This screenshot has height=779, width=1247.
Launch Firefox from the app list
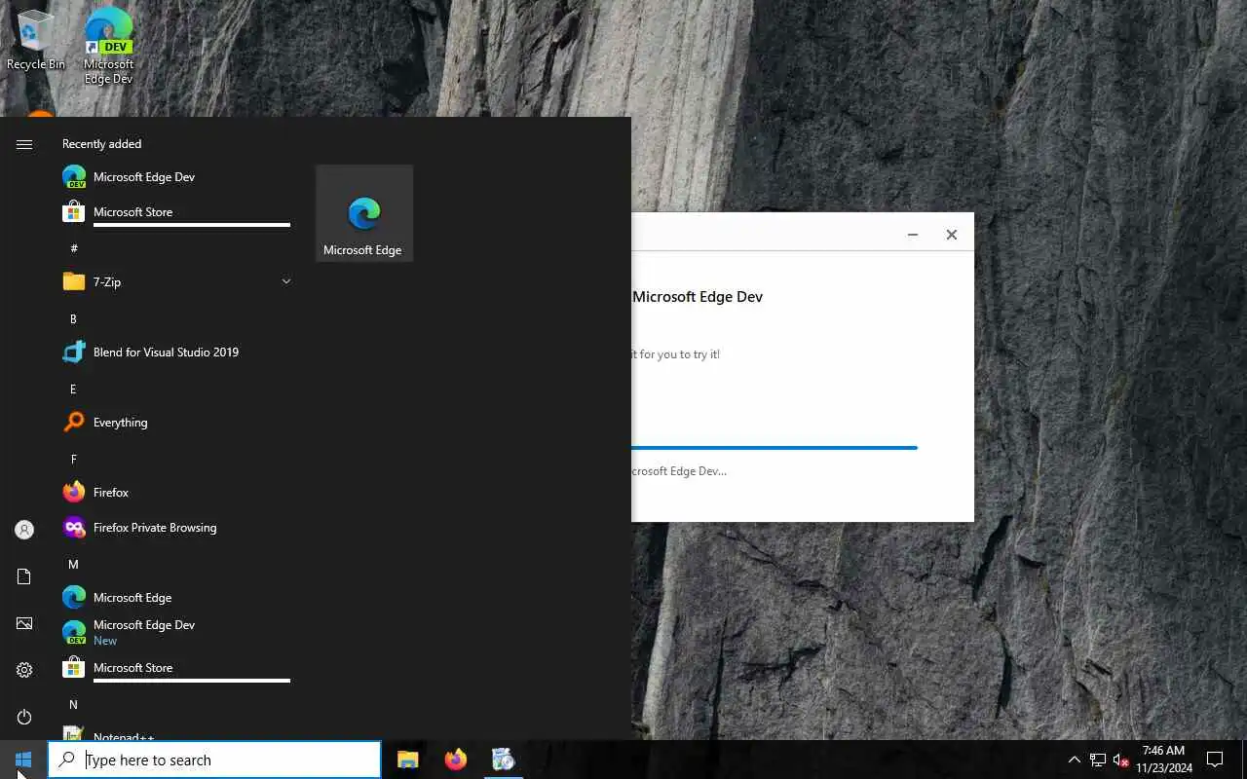(175, 493)
